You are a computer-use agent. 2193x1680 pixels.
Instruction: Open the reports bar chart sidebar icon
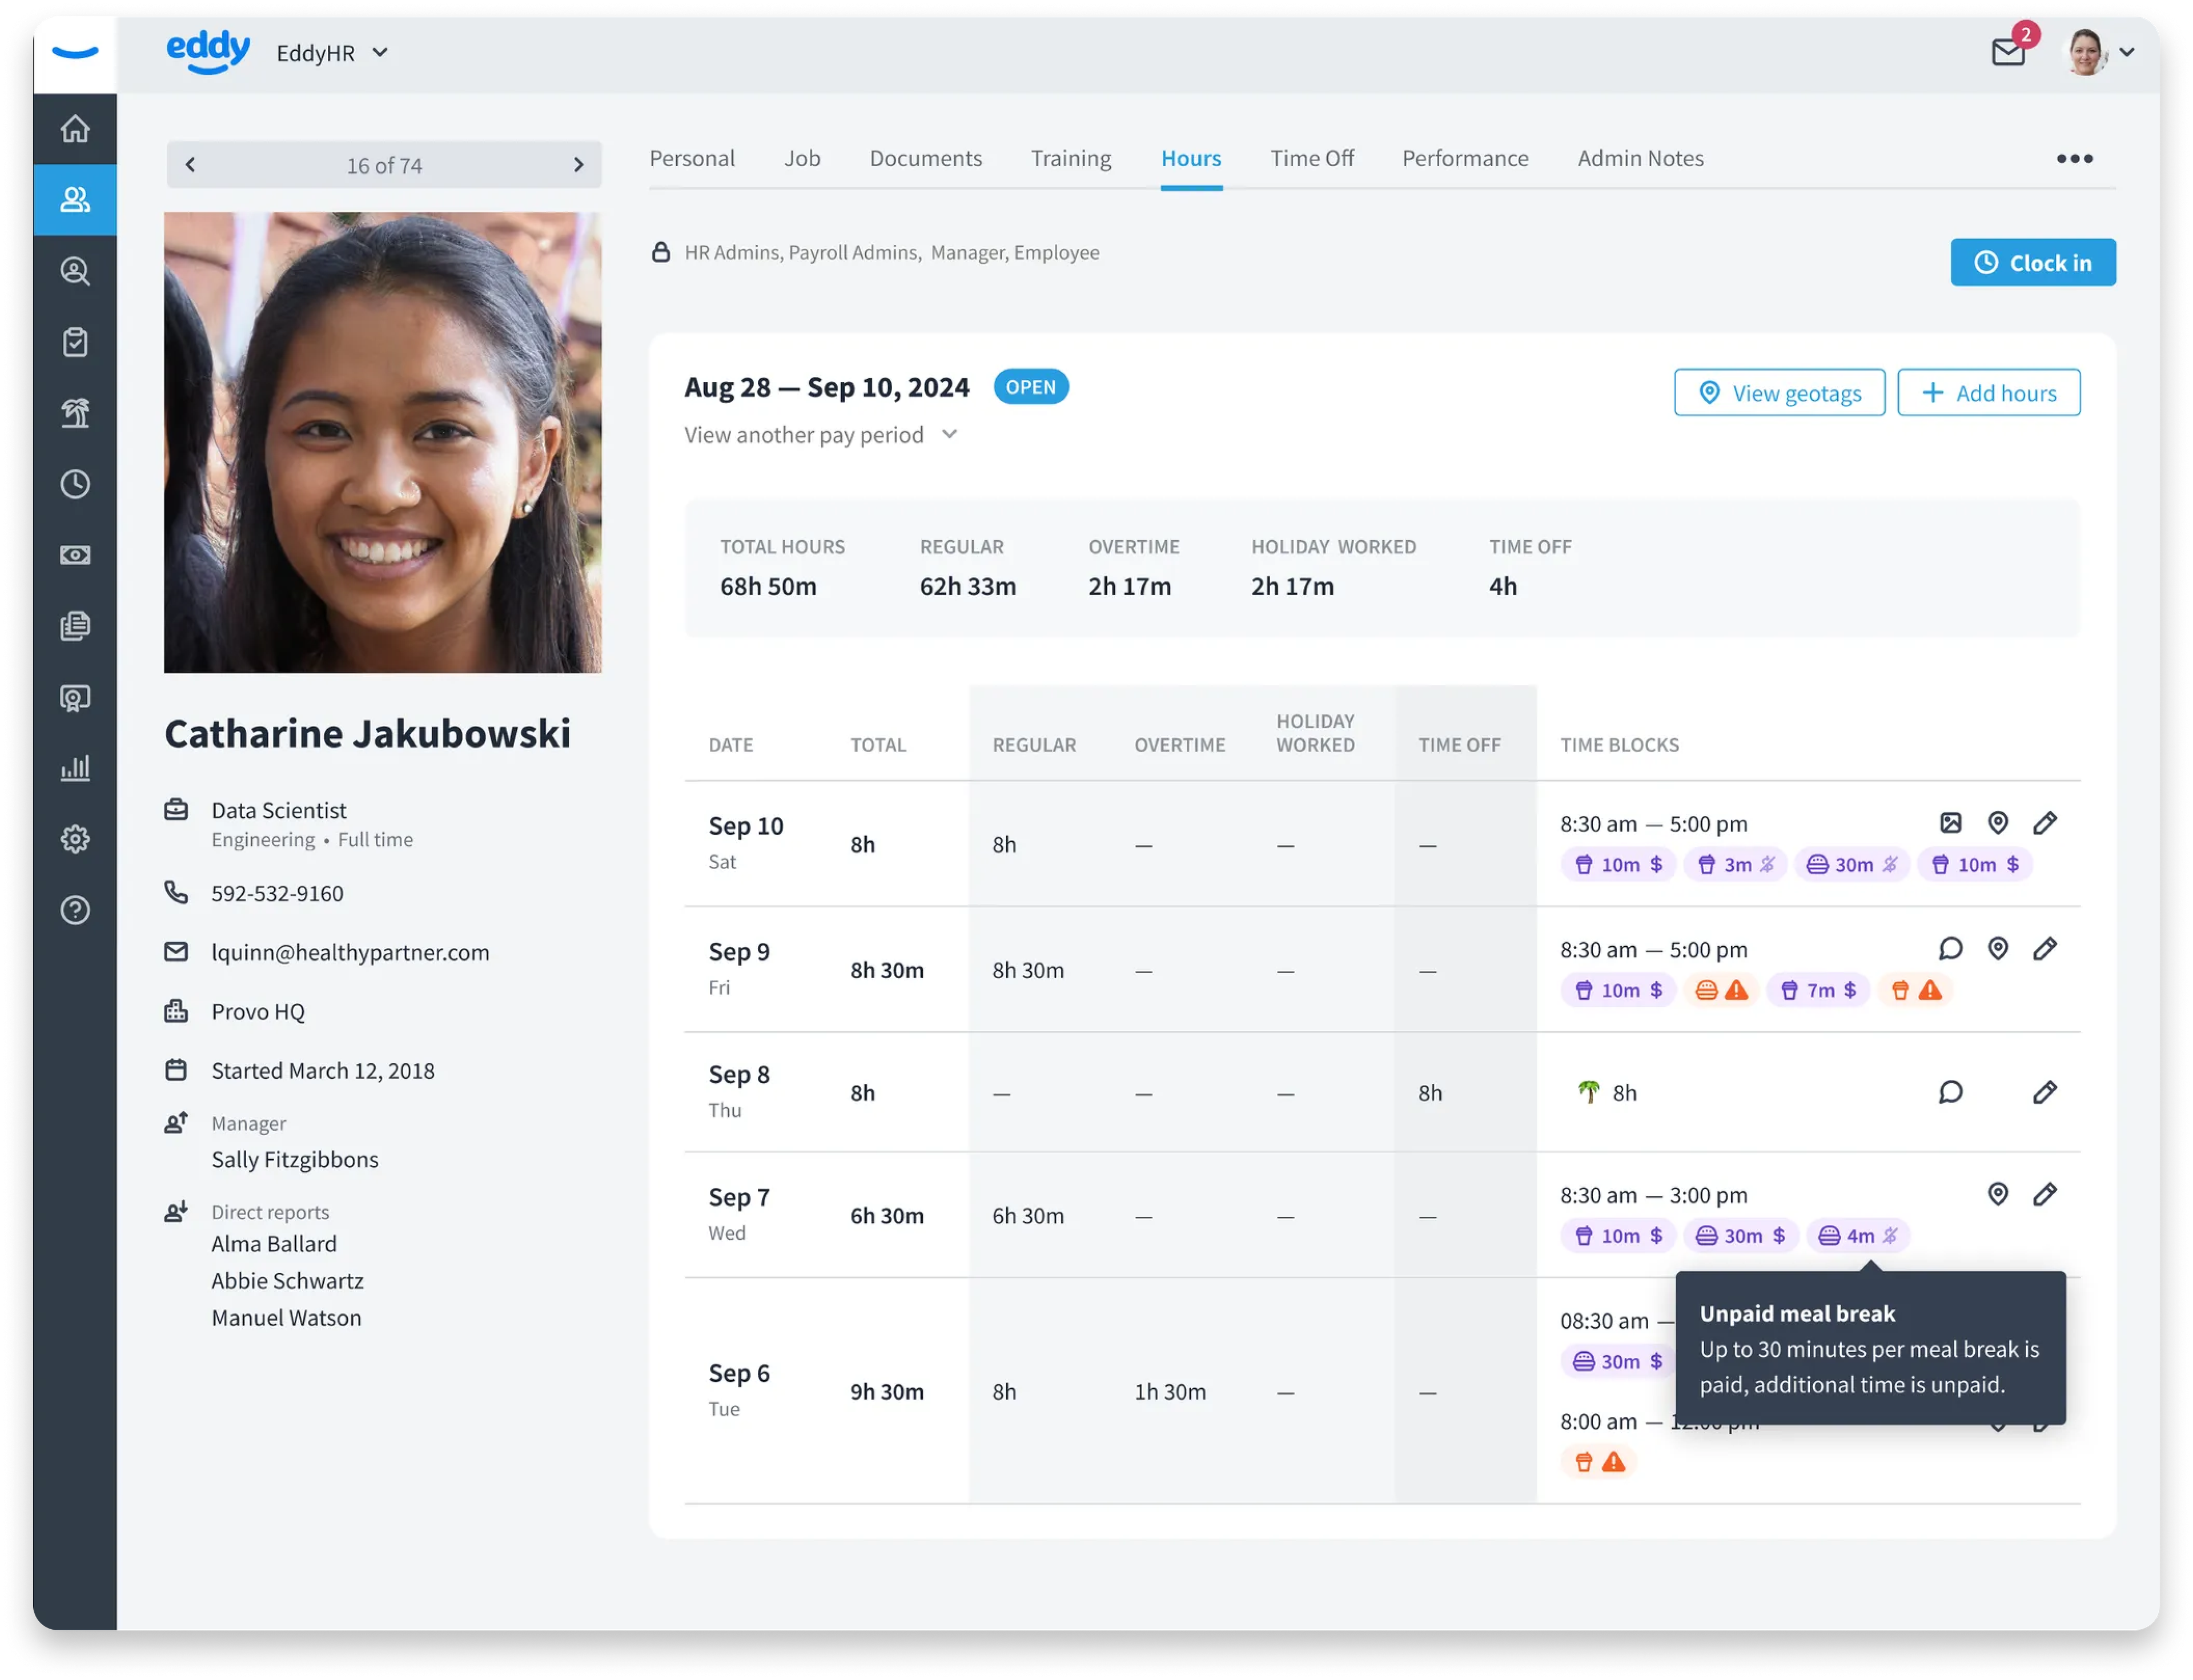point(75,768)
